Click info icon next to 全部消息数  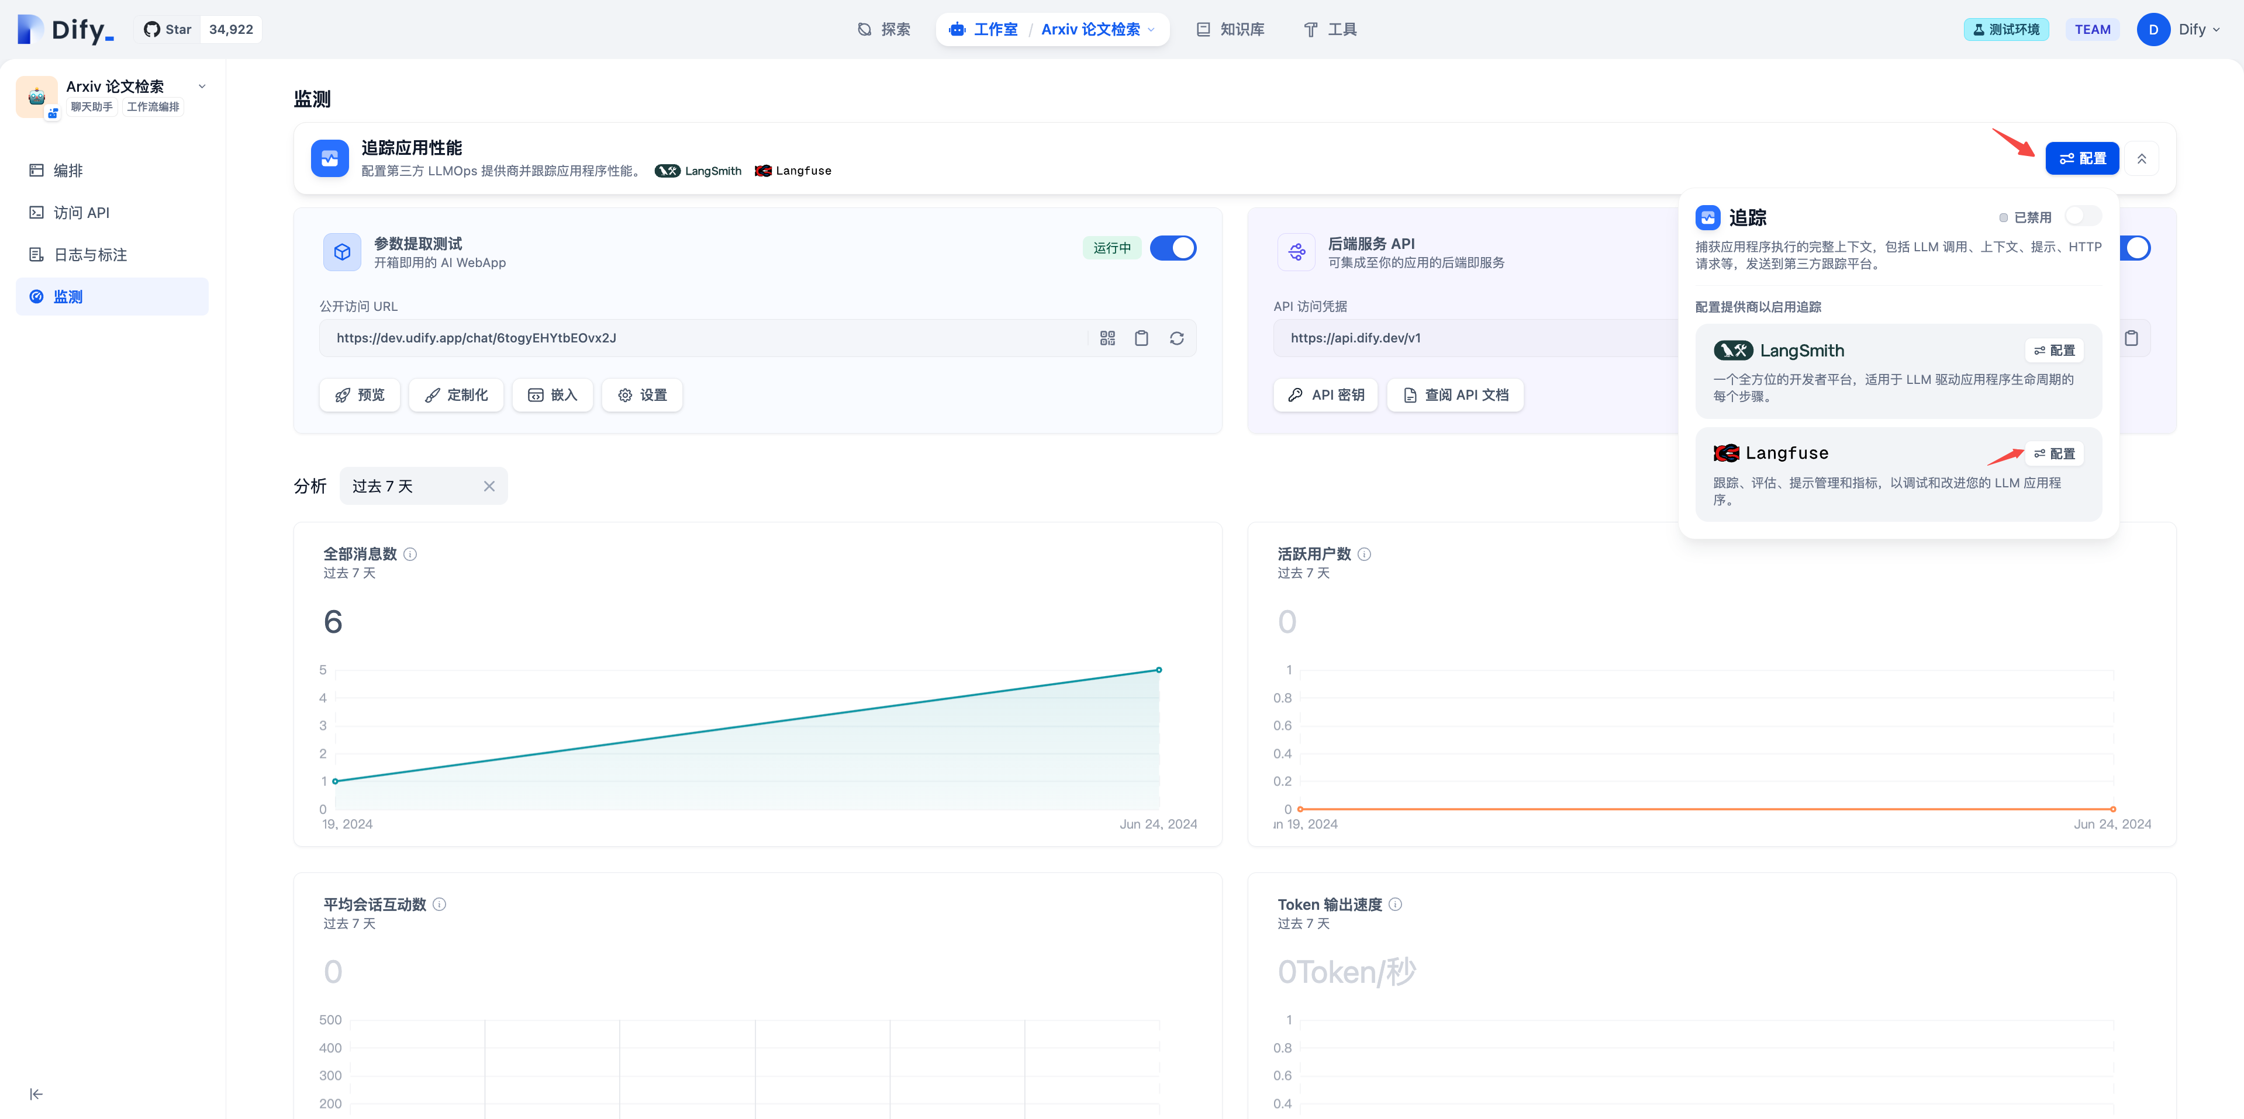[410, 554]
